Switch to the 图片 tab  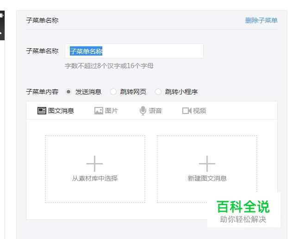click(106, 111)
